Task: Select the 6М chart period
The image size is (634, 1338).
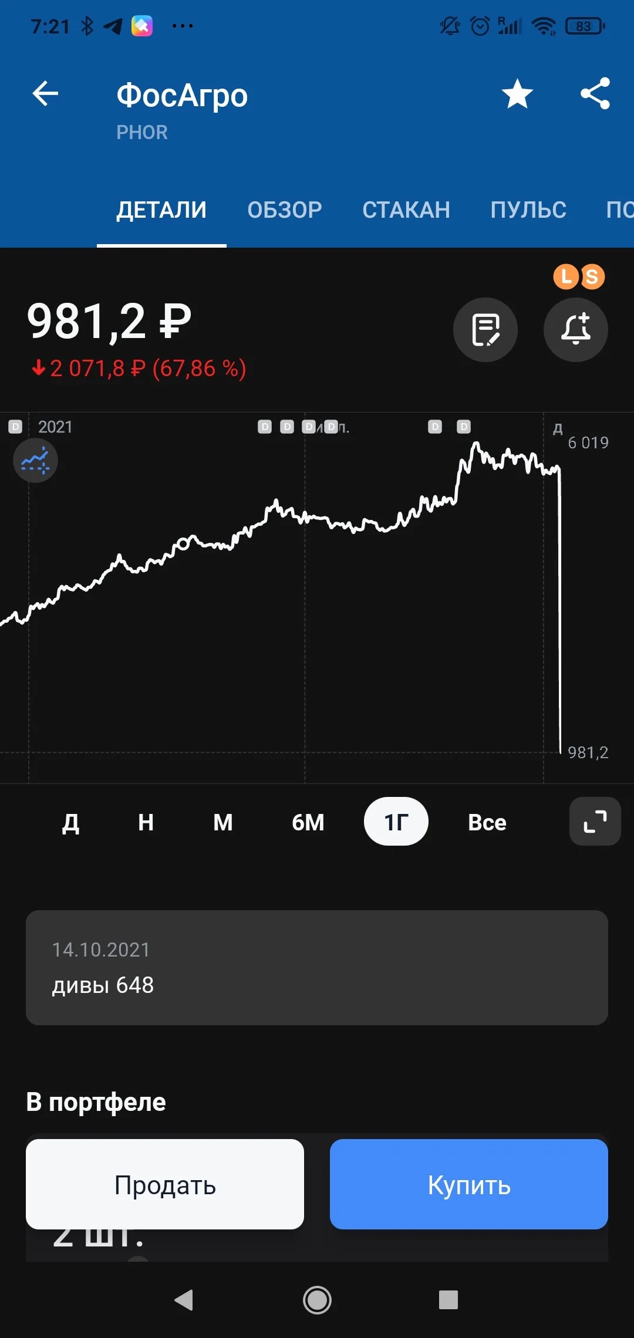Action: [308, 822]
